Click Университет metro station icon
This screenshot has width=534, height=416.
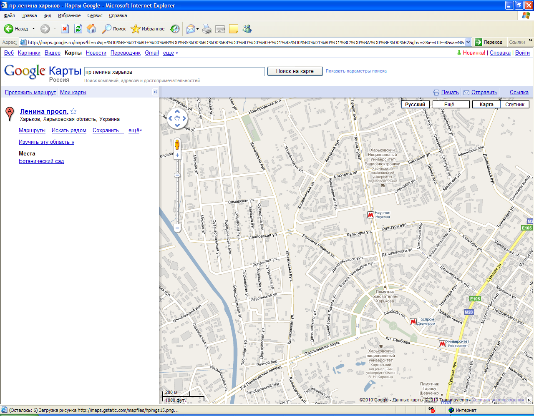(x=442, y=343)
